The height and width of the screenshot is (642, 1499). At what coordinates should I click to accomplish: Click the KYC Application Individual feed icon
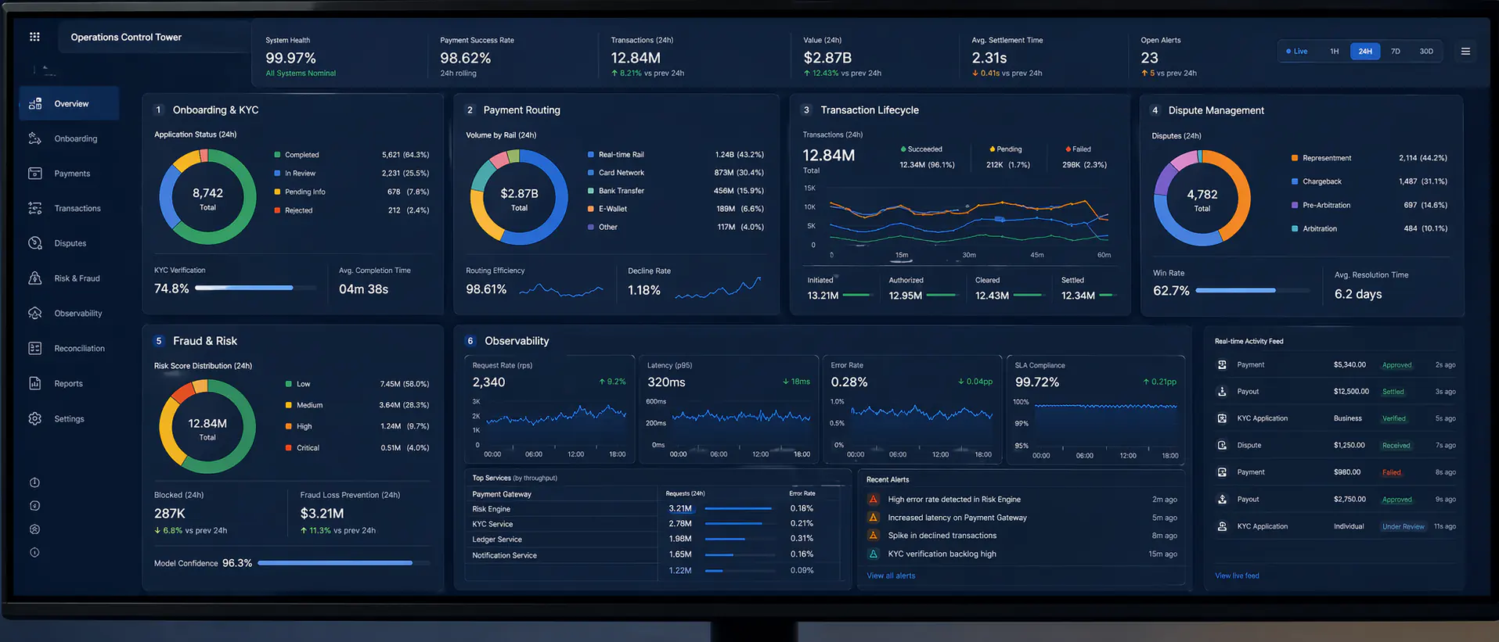pyautogui.click(x=1222, y=526)
